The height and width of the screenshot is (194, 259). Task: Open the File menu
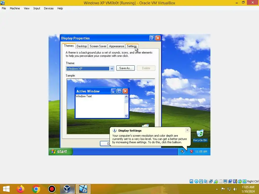(x=4, y=8)
